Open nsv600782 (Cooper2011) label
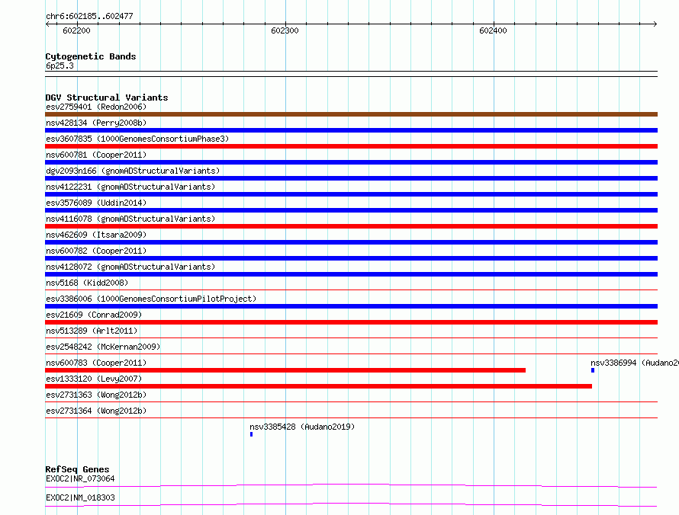 [x=96, y=251]
